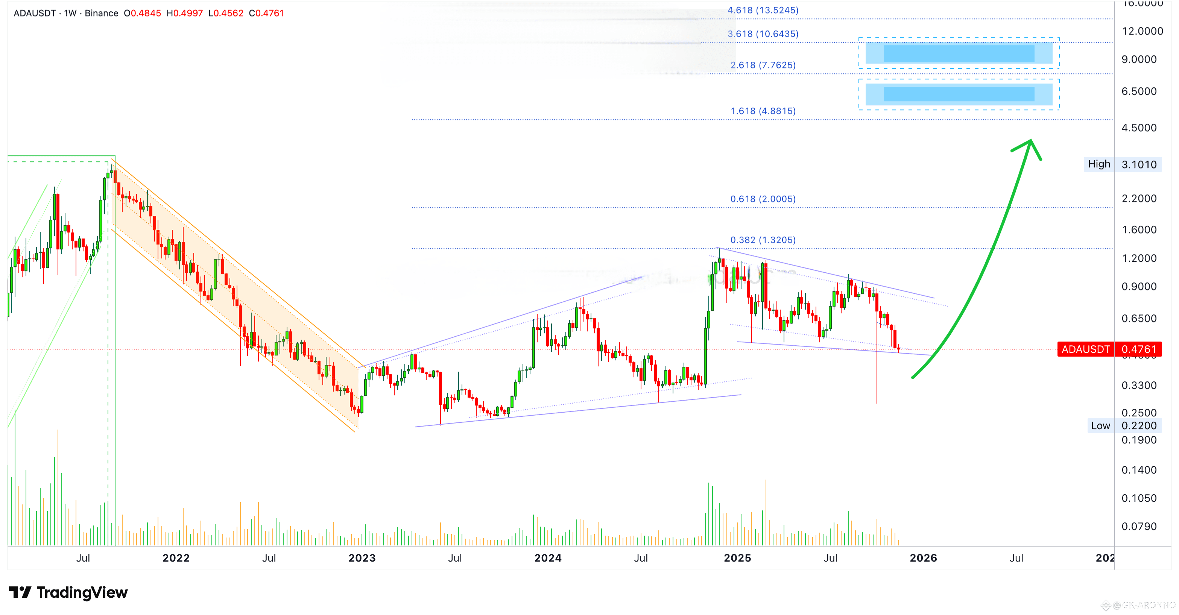Click the lower blue target zone rectangle
1179x615 pixels.
[959, 94]
